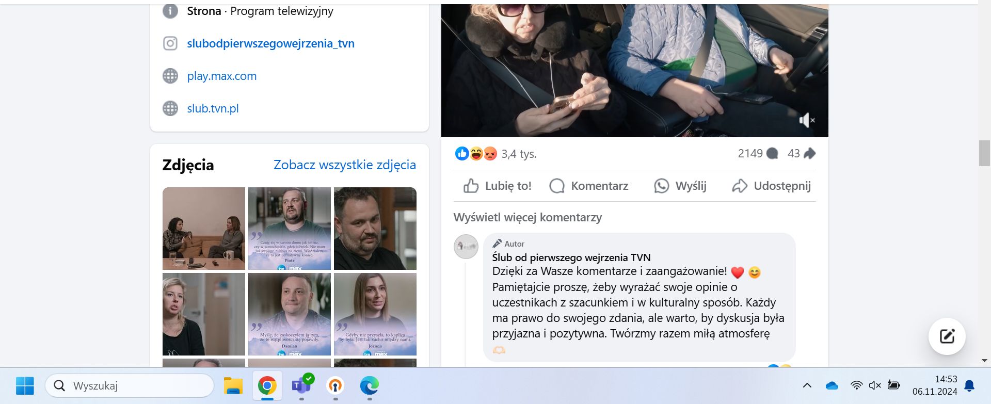Click the muted volume tray icon

point(875,385)
